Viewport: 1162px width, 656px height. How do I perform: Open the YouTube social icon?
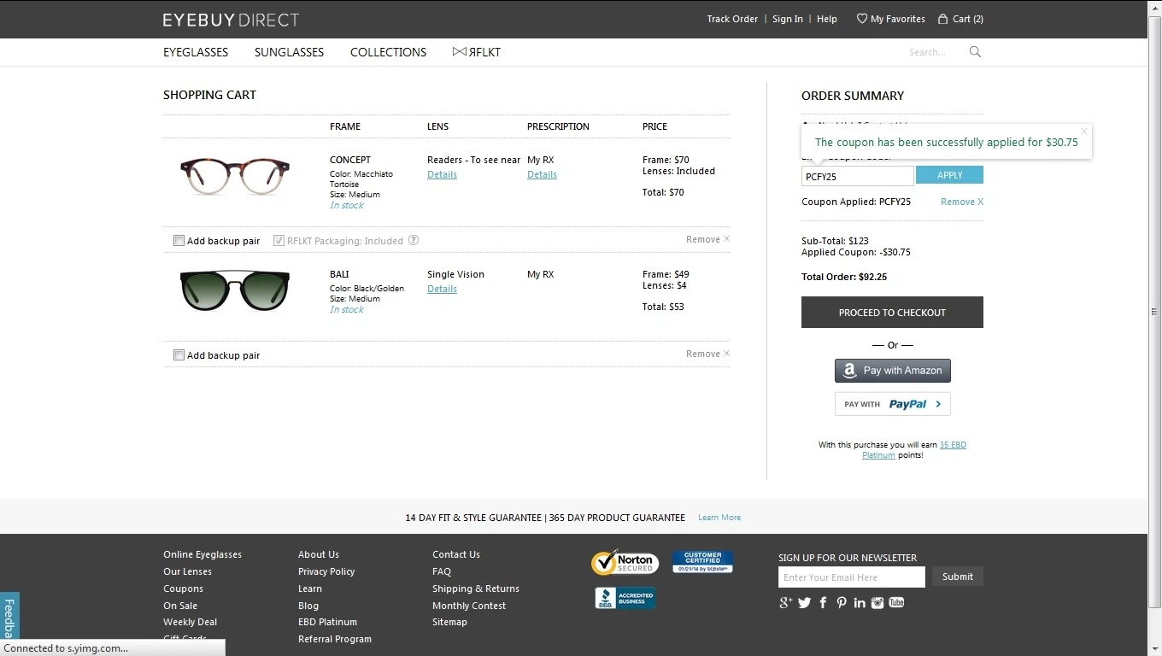click(896, 602)
